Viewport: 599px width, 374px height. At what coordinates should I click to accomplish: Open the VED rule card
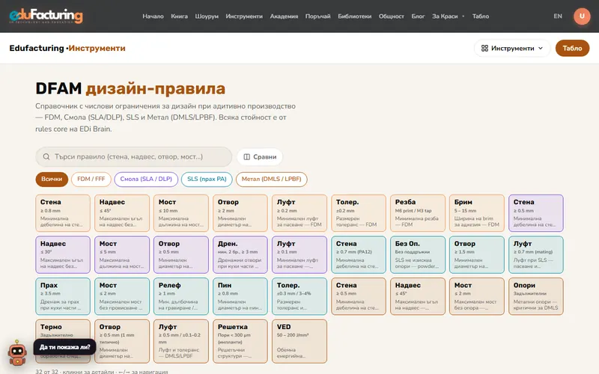[x=299, y=341]
